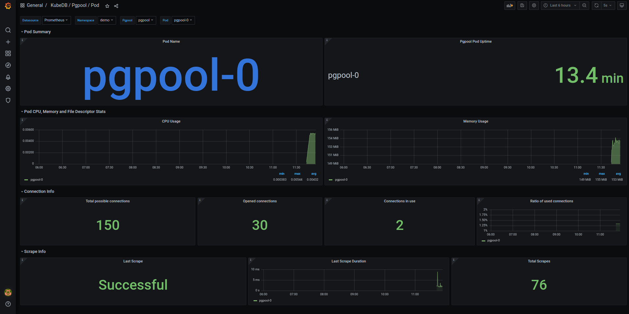Click General in the breadcrumb
The image size is (629, 314).
tap(35, 5)
